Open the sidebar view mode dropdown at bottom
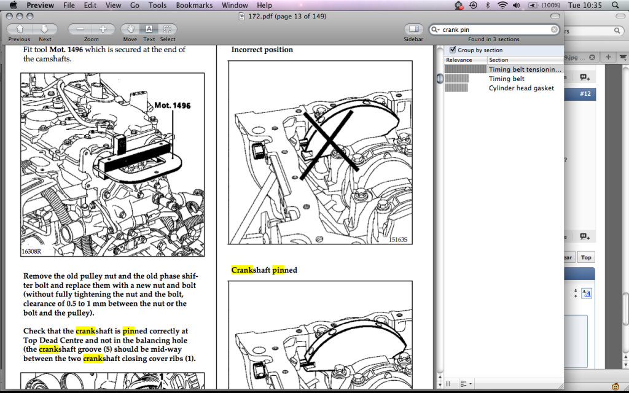This screenshot has width=629, height=393. click(464, 383)
